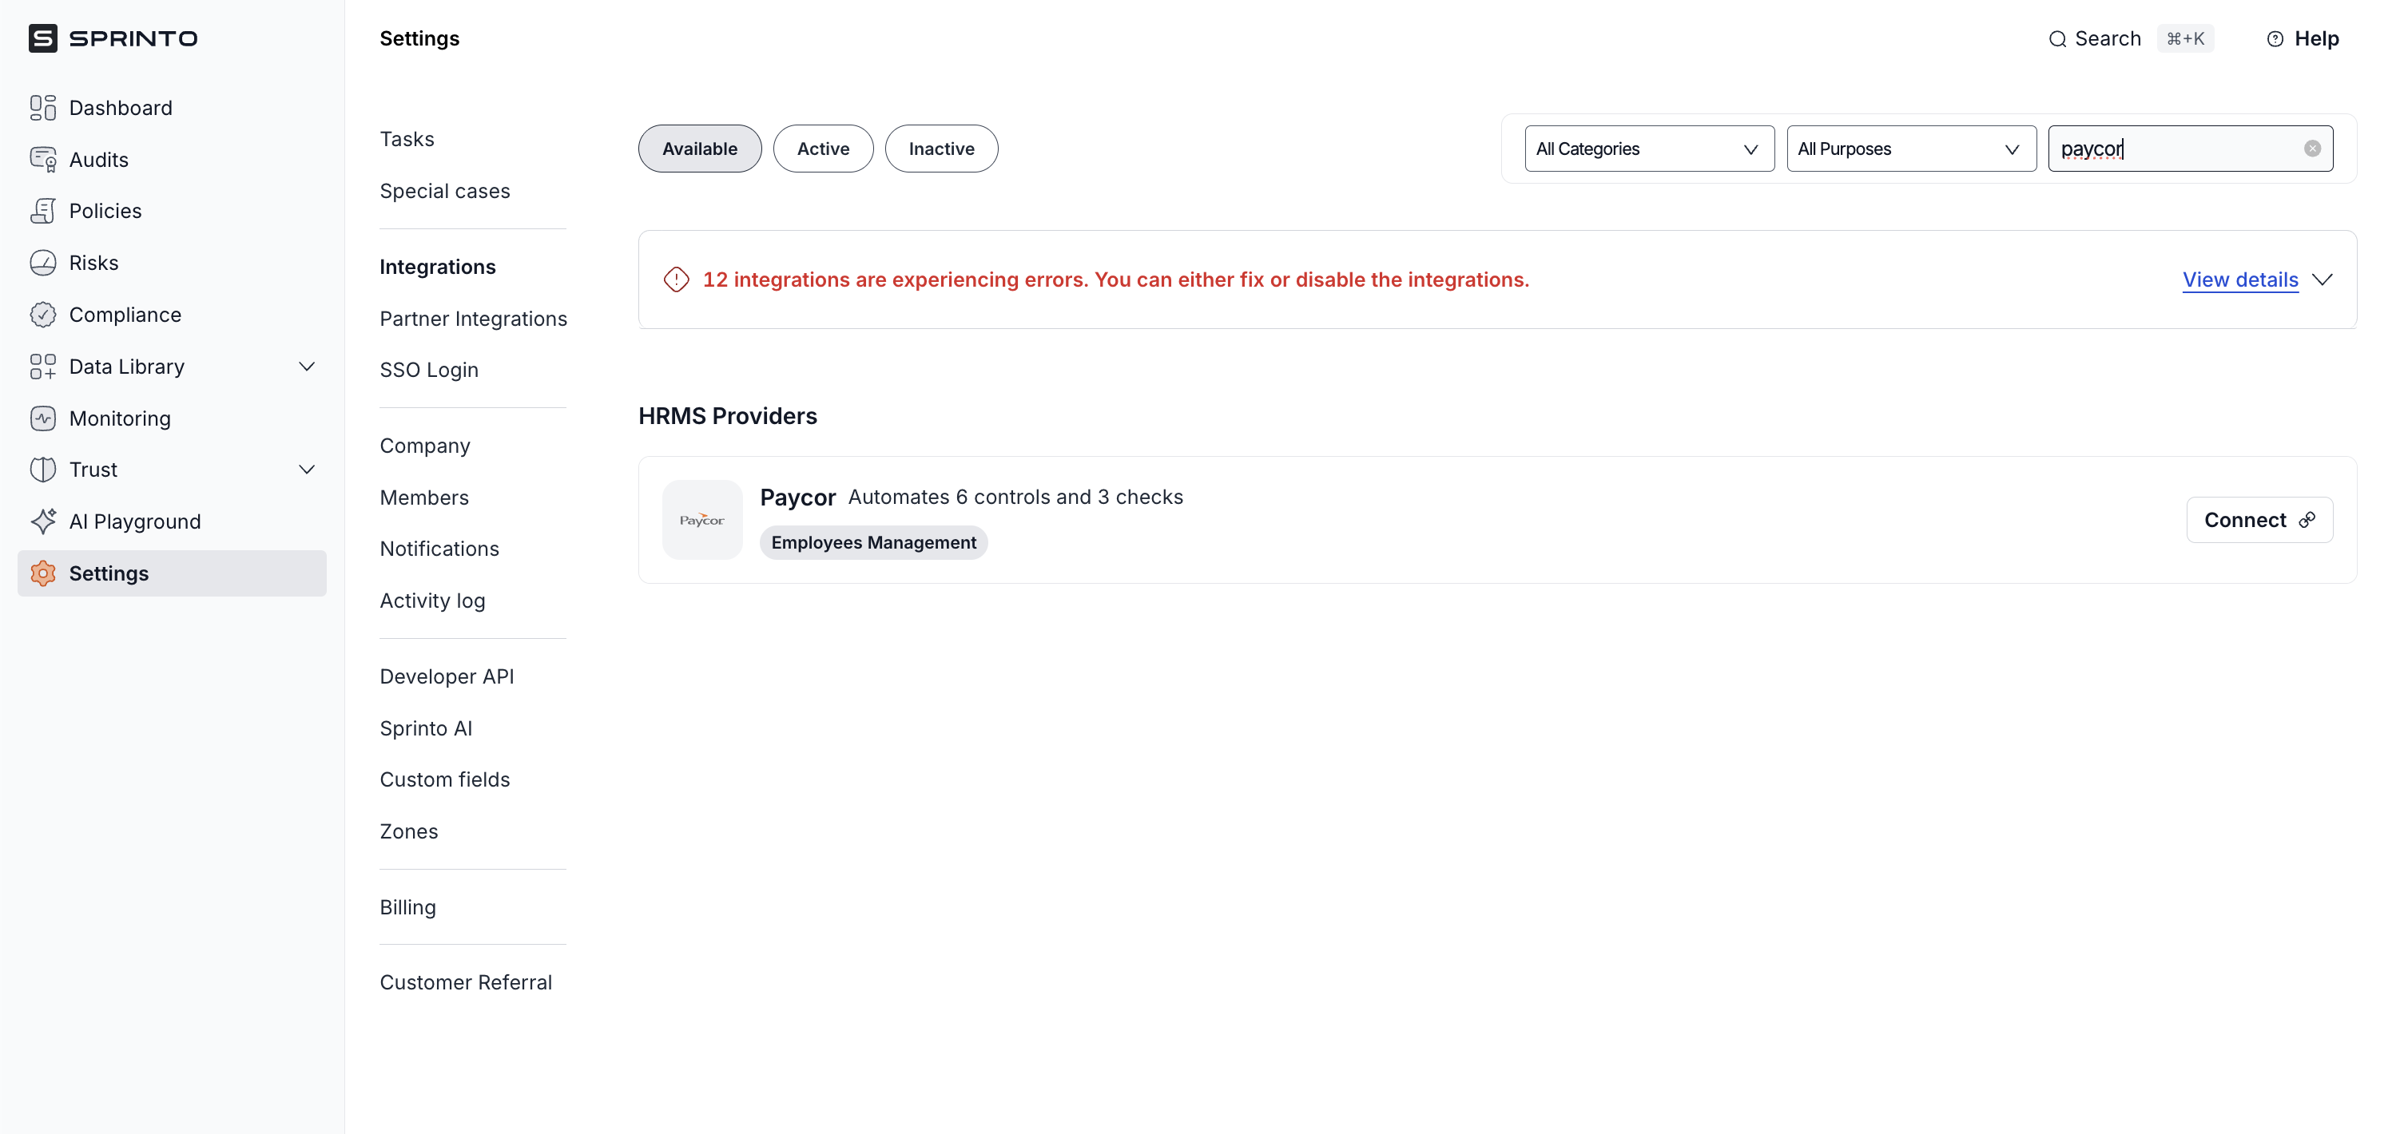2408x1134 pixels.
Task: Clear the paycor search text
Action: [x=2311, y=149]
